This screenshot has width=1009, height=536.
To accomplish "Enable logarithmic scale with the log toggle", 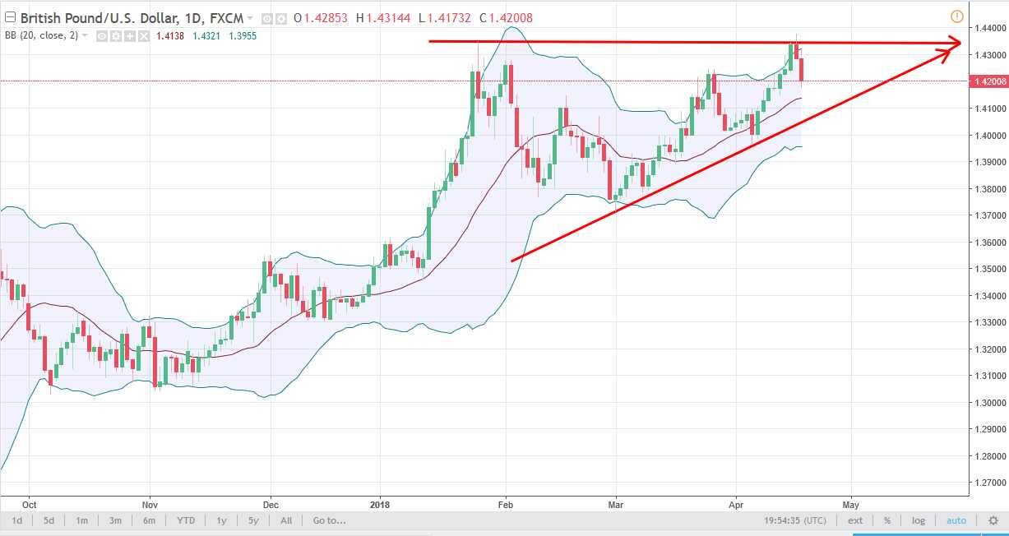I will pos(918,520).
